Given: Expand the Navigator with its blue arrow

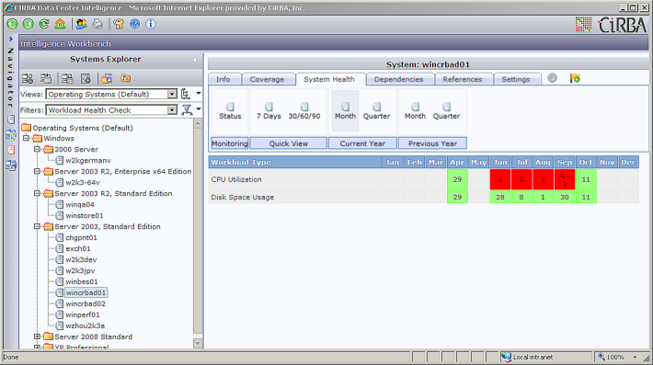Looking at the screenshot, I should pyautogui.click(x=11, y=40).
